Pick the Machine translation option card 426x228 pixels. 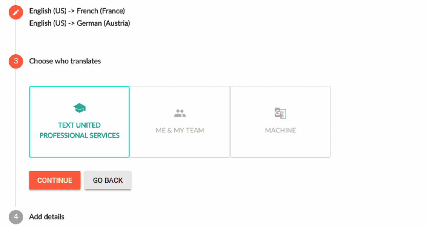click(280, 122)
